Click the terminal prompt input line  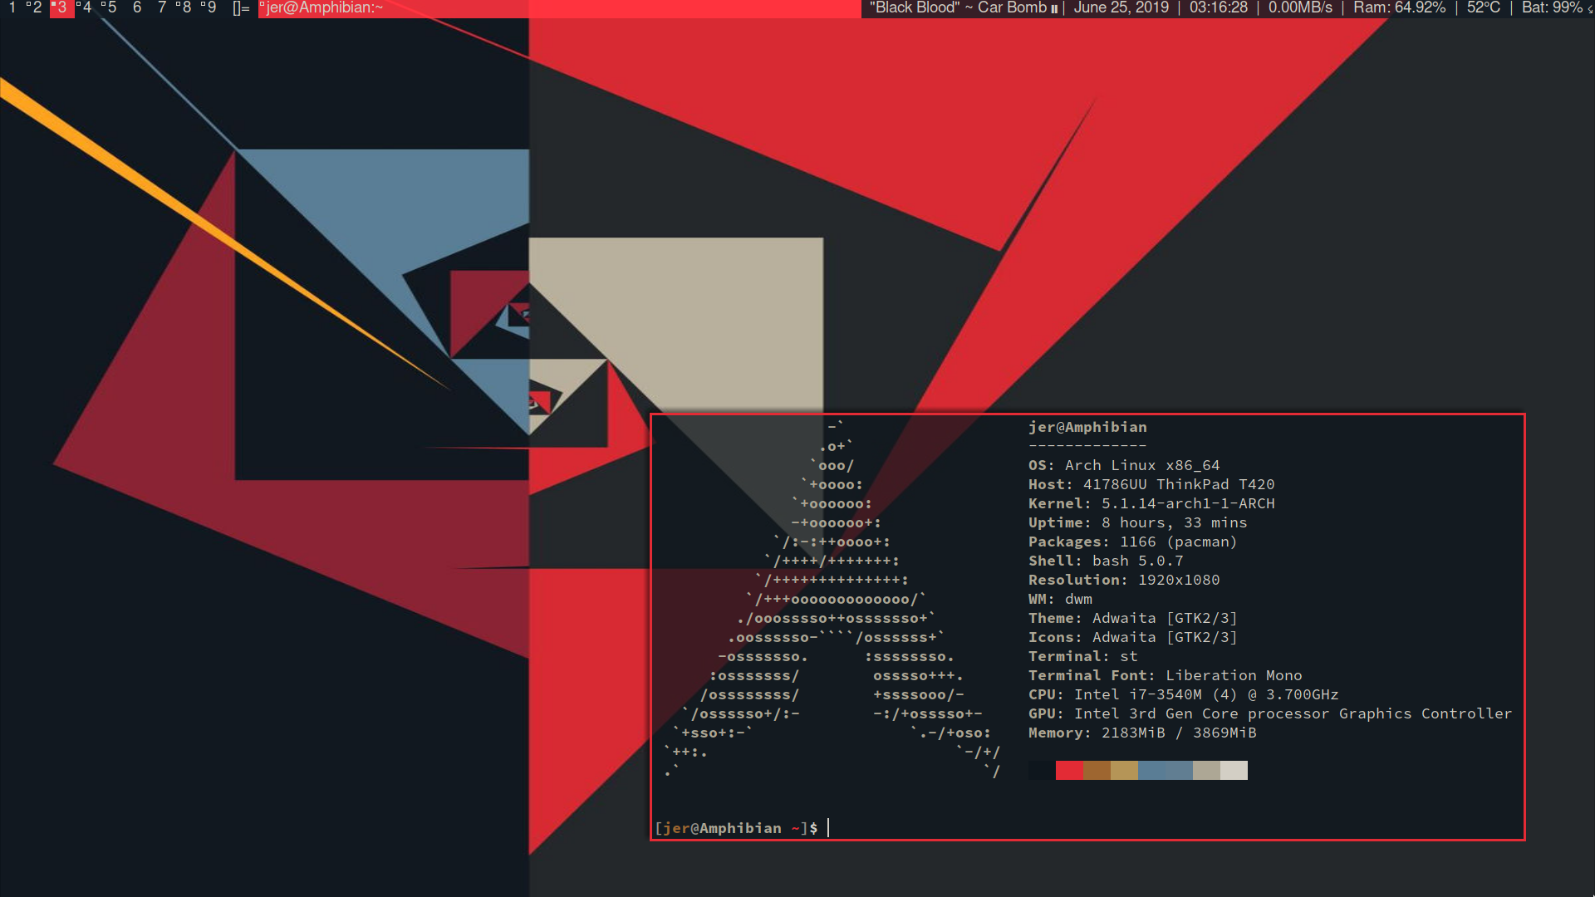[831, 828]
